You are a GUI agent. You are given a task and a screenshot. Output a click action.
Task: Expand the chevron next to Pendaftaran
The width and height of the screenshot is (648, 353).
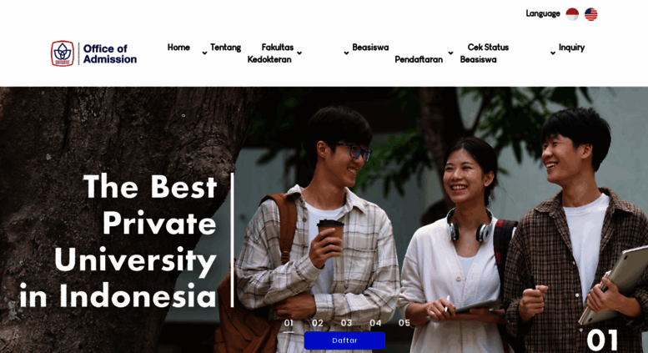pos(450,53)
